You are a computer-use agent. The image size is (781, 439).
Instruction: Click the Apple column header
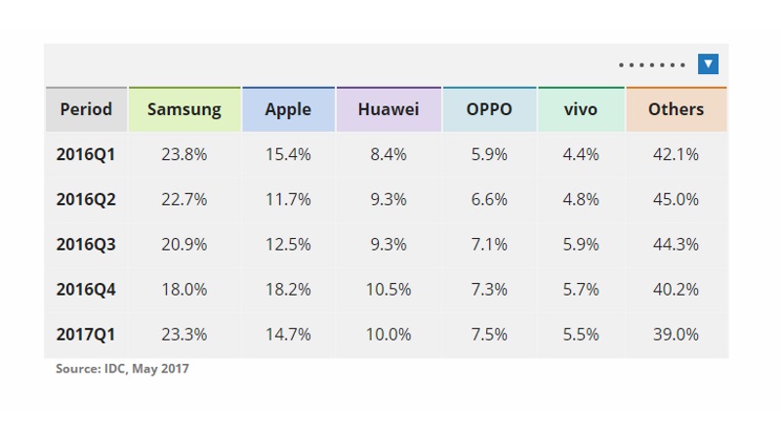pos(288,109)
